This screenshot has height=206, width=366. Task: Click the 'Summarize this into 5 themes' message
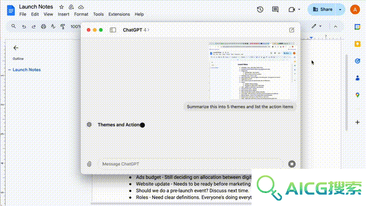point(240,107)
